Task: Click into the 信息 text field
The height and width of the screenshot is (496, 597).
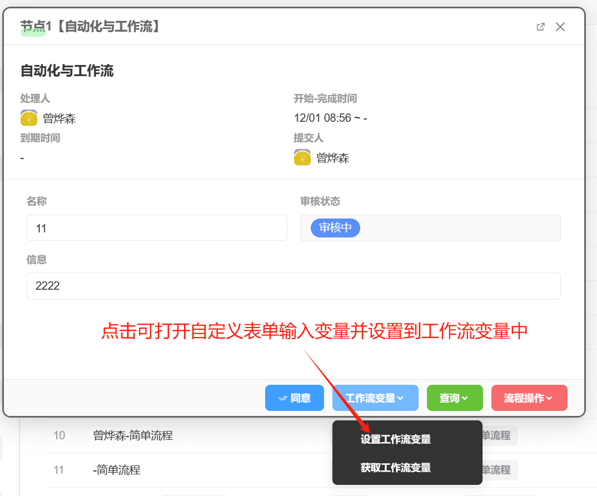Action: tap(293, 286)
